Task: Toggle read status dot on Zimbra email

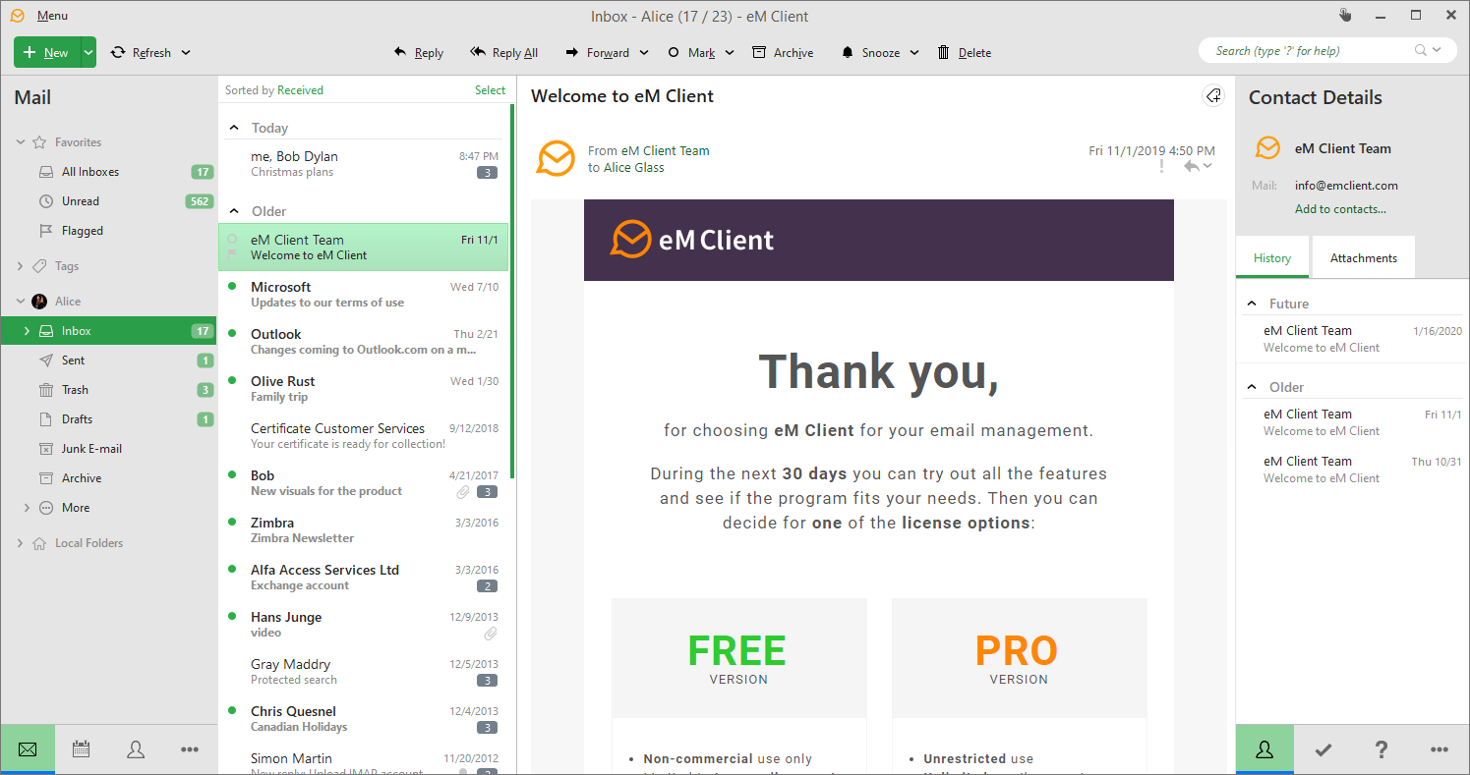Action: point(232,522)
